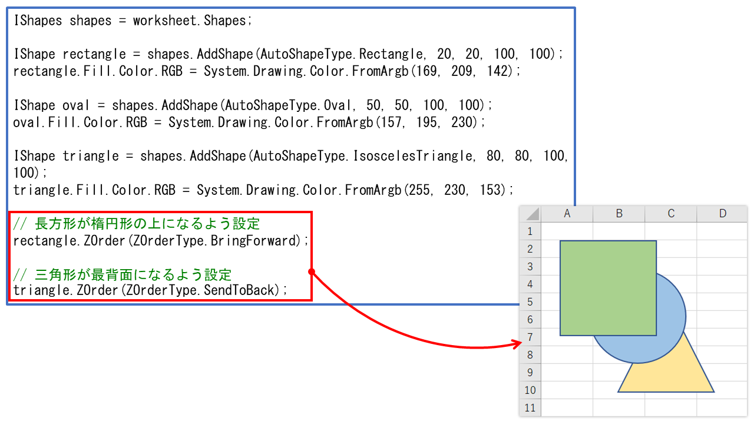This screenshot has width=754, height=424.
Task: Click the comment "長方形が楕円形の上になるよう設定"
Action: click(x=137, y=224)
